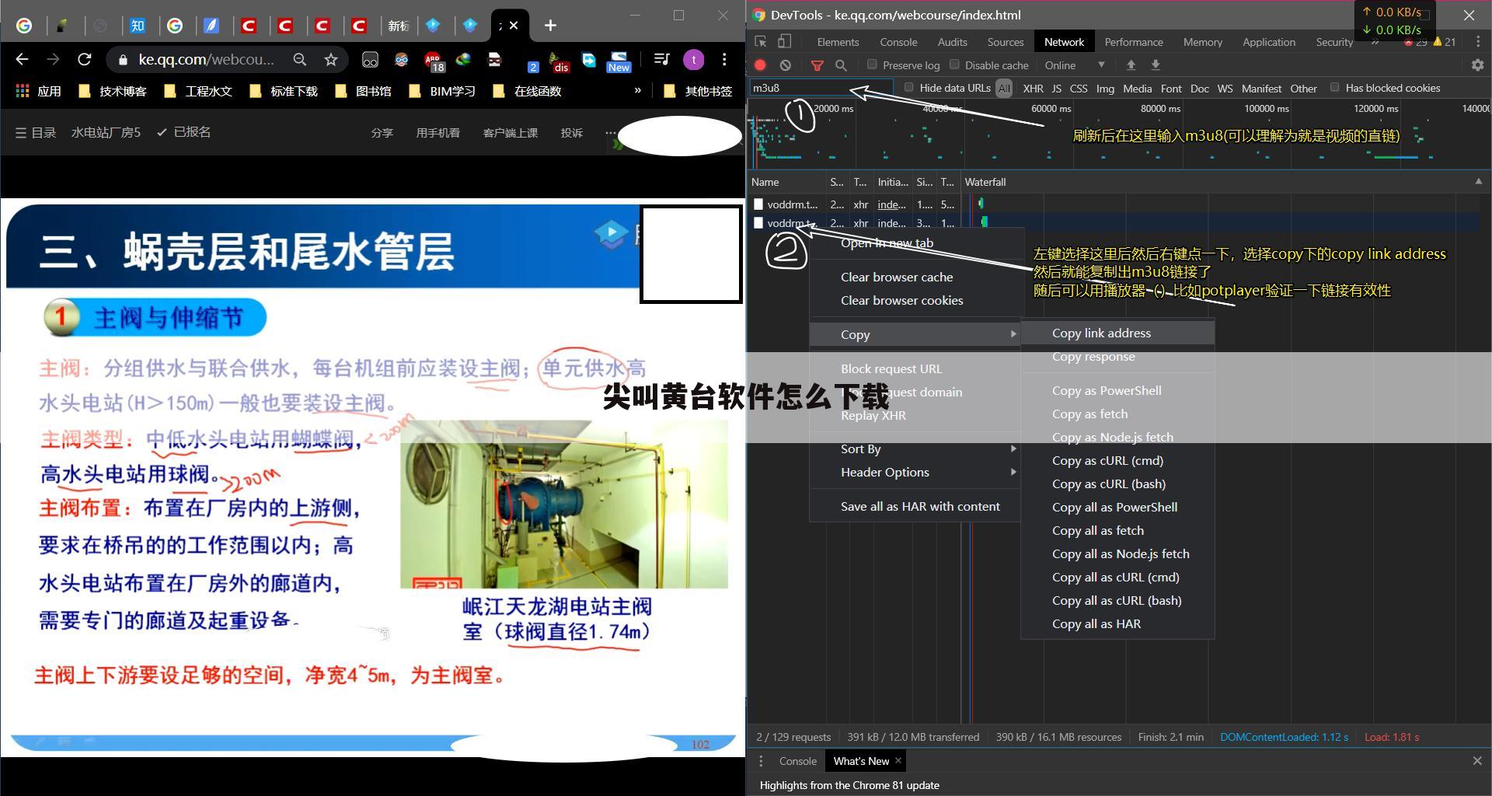Click the import HAR upload arrow
The width and height of the screenshot is (1492, 796).
[x=1131, y=65]
